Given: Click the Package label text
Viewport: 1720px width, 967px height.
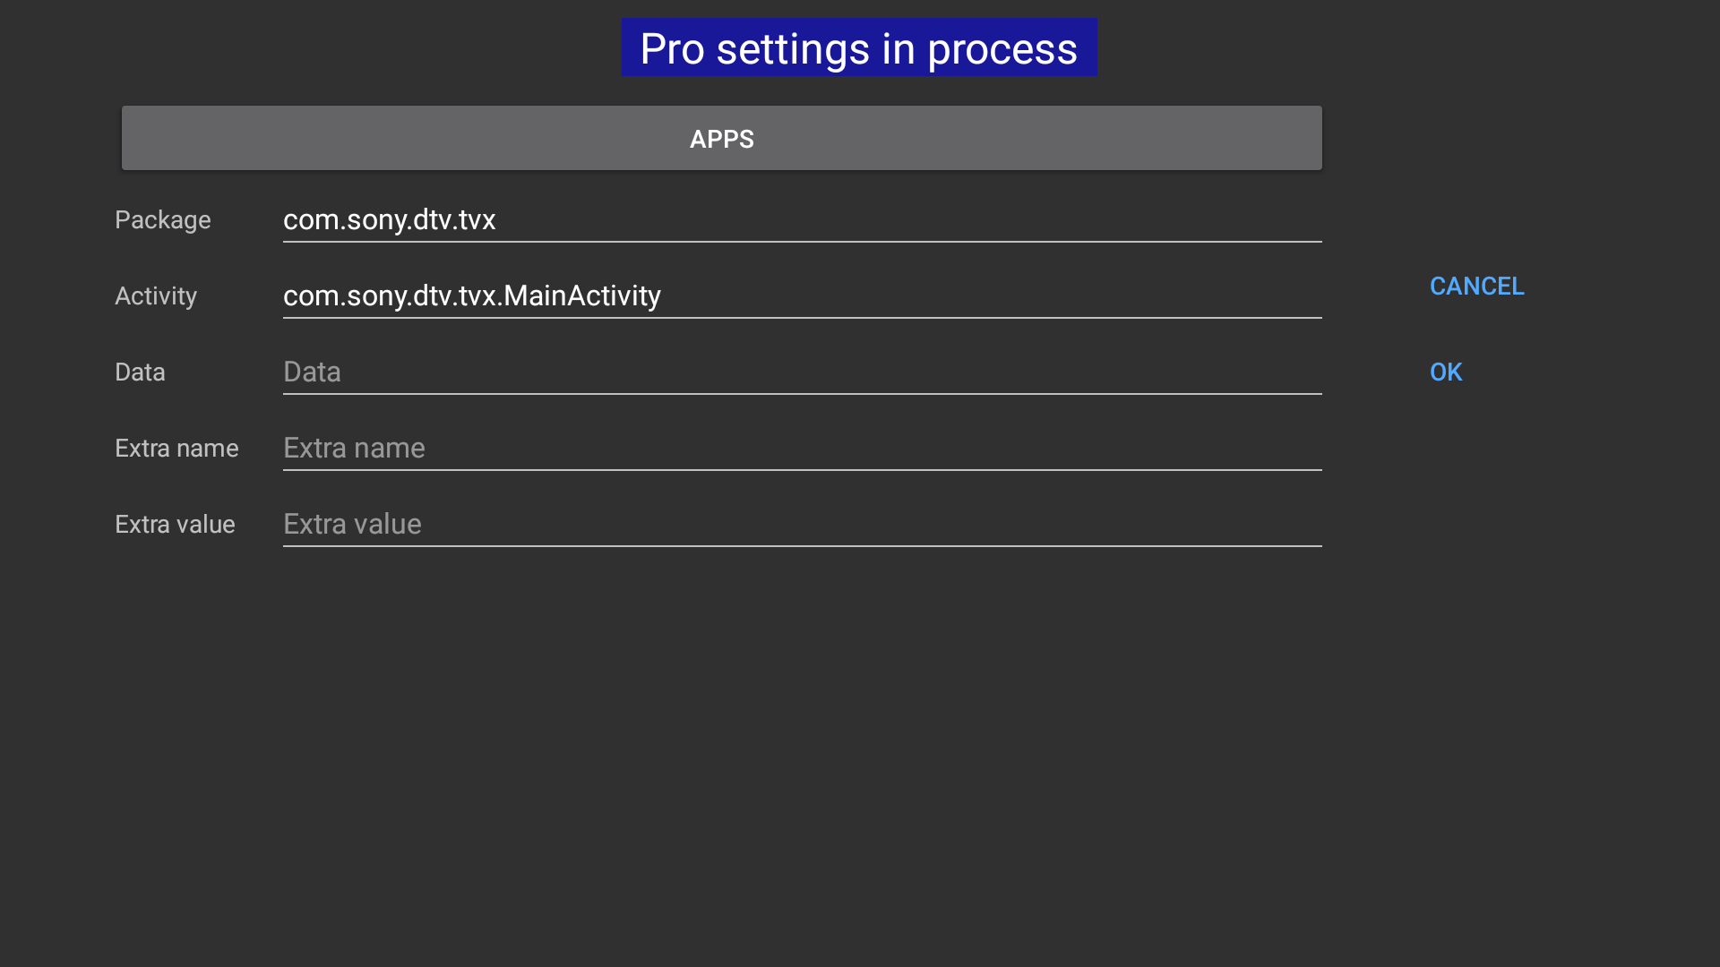Looking at the screenshot, I should (x=163, y=220).
